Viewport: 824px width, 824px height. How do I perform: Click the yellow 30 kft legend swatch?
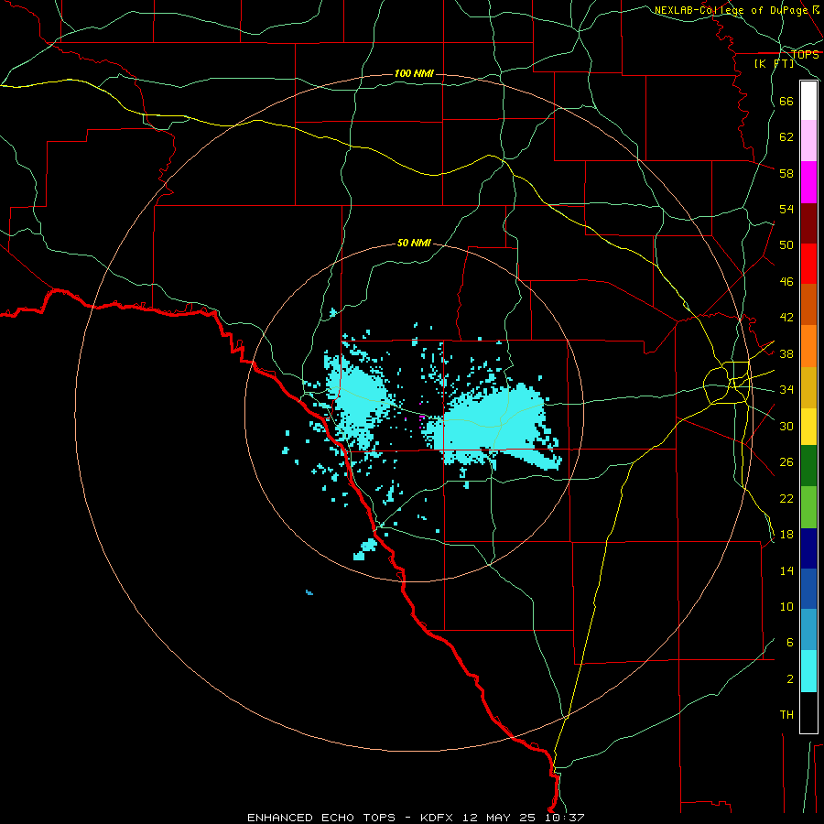tap(808, 427)
